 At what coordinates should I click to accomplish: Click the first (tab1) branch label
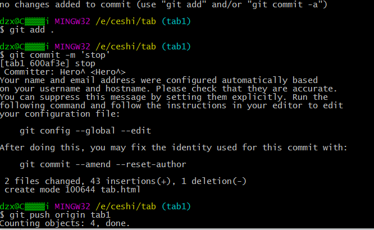[x=176, y=21]
